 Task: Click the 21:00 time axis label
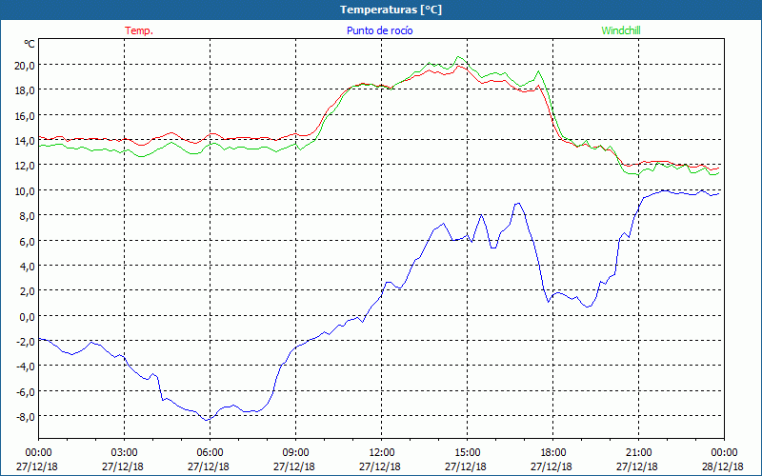pos(638,453)
